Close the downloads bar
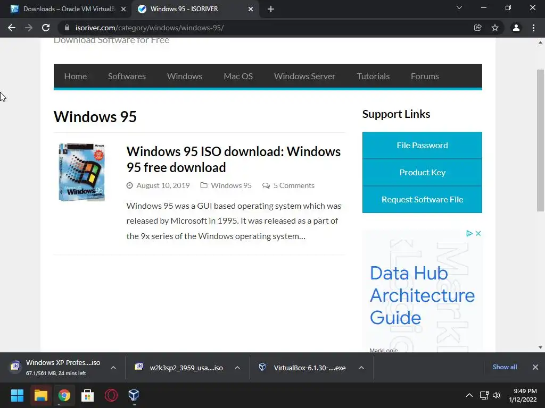 [535, 367]
